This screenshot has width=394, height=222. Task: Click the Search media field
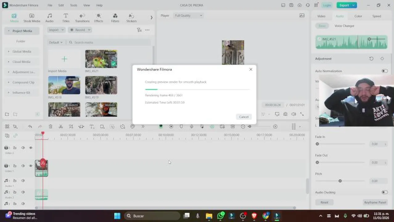[x=109, y=42]
